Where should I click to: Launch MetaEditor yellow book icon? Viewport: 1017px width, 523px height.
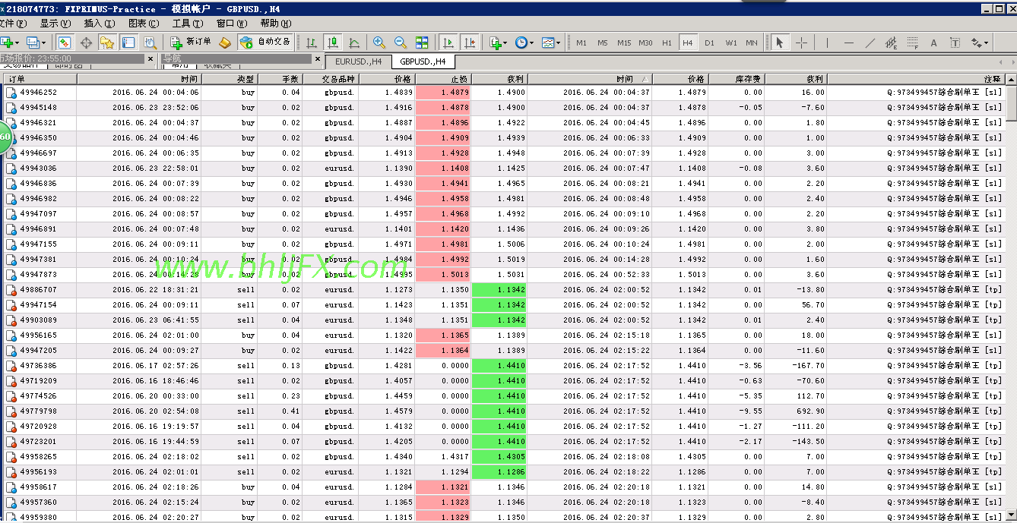pyautogui.click(x=224, y=43)
